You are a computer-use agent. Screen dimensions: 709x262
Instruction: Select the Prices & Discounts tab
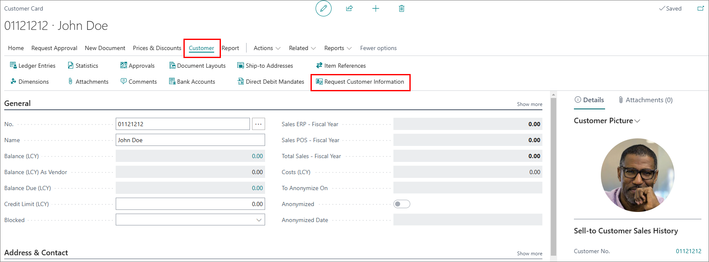[157, 48]
